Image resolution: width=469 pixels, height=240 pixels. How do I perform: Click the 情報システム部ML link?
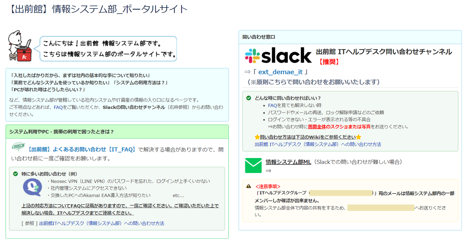coord(289,162)
